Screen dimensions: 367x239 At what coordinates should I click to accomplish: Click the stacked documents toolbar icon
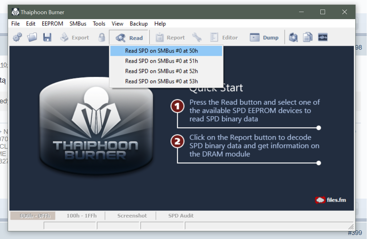point(308,38)
